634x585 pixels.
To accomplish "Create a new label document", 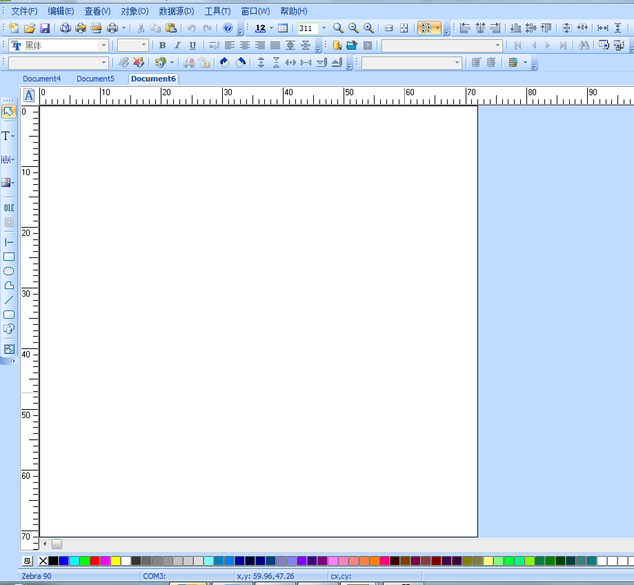I will pos(14,28).
